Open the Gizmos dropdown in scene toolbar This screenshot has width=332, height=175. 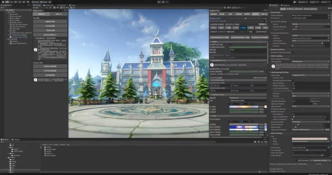click(x=235, y=8)
